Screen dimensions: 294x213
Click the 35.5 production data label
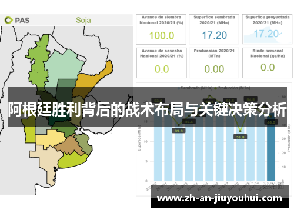coord(240,137)
